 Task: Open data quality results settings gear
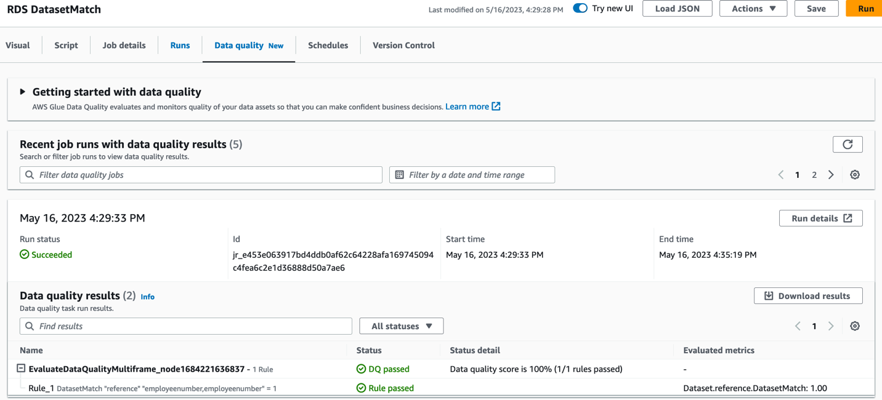tap(855, 326)
